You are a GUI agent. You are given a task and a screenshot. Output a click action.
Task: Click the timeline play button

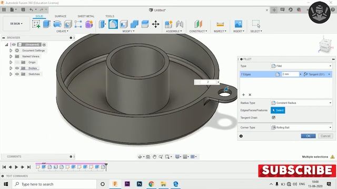[x=16, y=167]
